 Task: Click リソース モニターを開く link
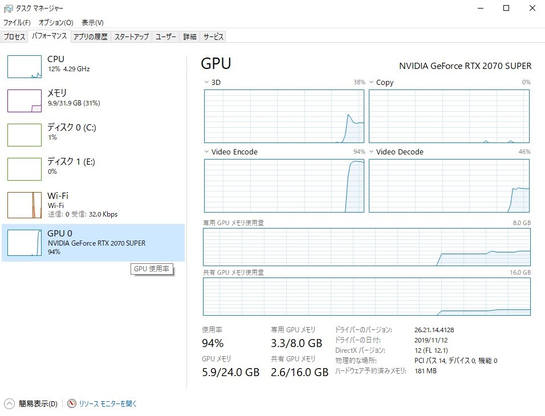pyautogui.click(x=108, y=404)
